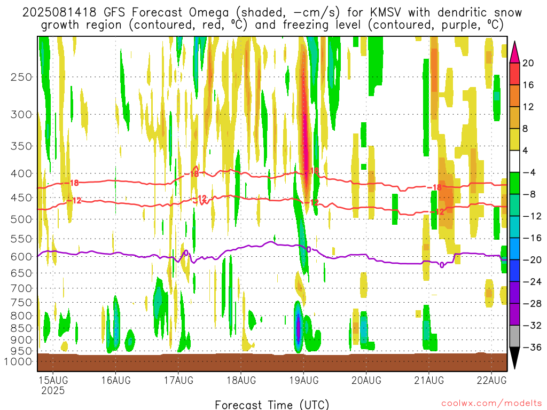Click the -18 contour label near 15AUG
The width and height of the screenshot is (547, 410).
pos(72,183)
